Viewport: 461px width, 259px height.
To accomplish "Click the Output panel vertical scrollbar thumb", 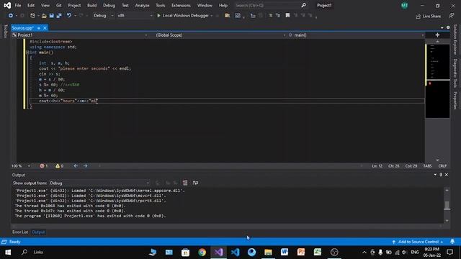I will tap(447, 205).
